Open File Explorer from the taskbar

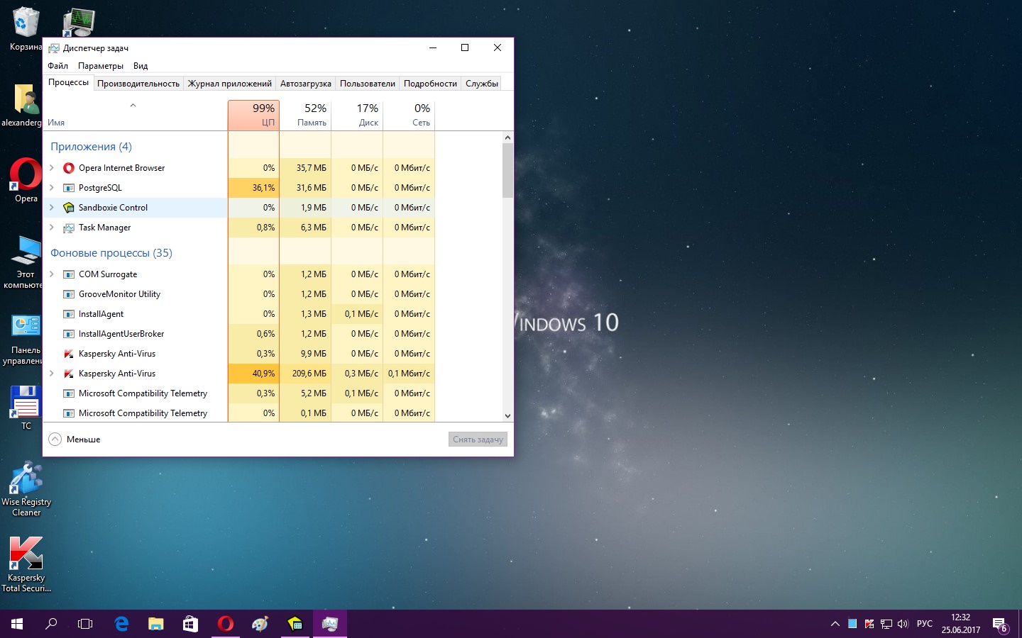click(x=155, y=624)
